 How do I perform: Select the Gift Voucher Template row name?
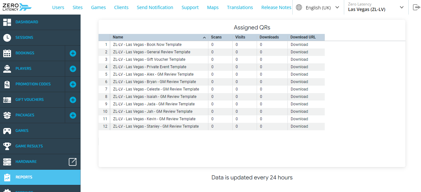149,59
